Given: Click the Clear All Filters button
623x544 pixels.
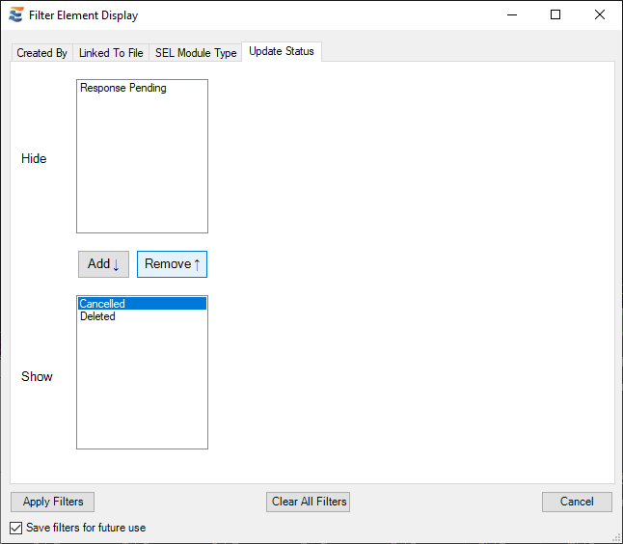Looking at the screenshot, I should [309, 502].
